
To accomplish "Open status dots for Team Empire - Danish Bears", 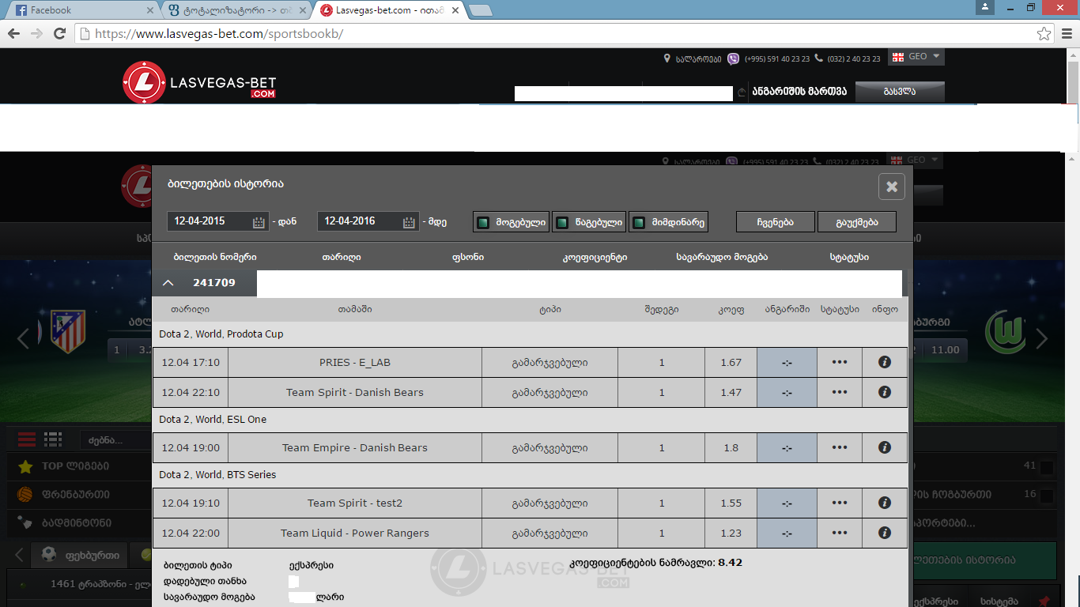I will point(840,447).
